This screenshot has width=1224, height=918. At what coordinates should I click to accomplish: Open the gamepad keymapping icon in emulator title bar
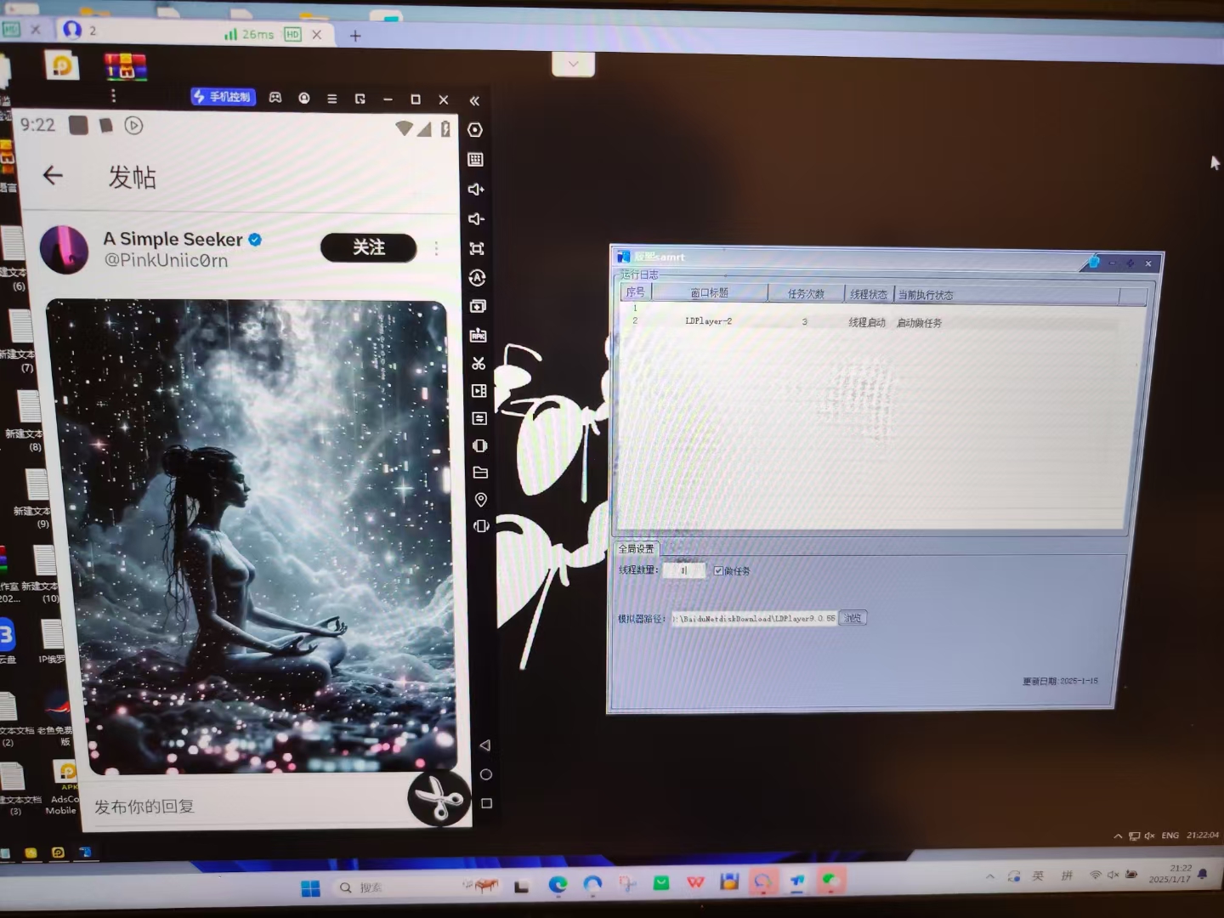275,98
